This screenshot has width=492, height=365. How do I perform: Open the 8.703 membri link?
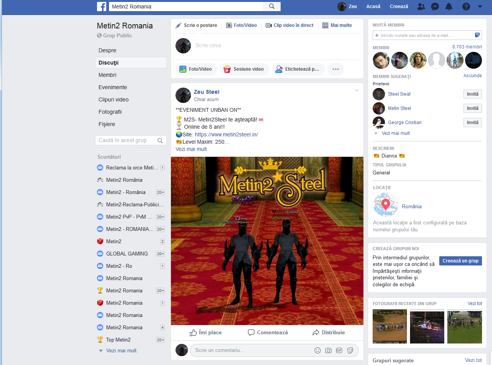tap(467, 47)
